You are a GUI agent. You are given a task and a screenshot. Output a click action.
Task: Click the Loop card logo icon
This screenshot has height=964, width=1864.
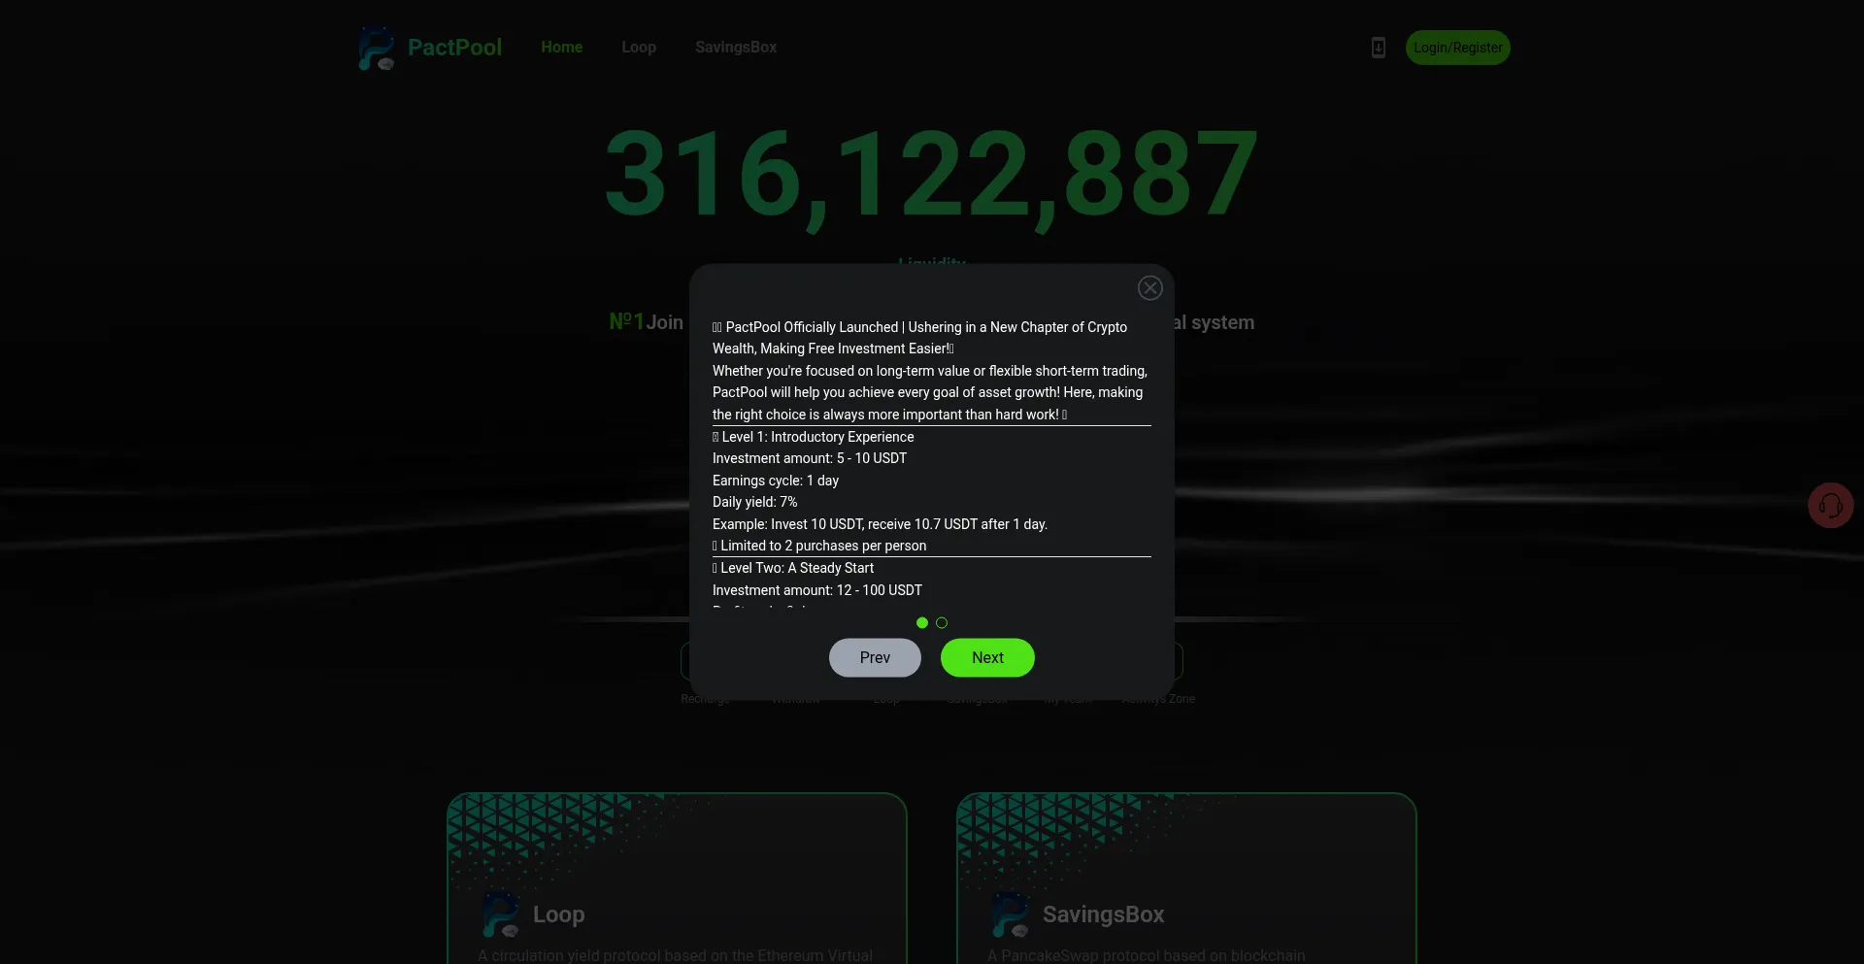[501, 914]
